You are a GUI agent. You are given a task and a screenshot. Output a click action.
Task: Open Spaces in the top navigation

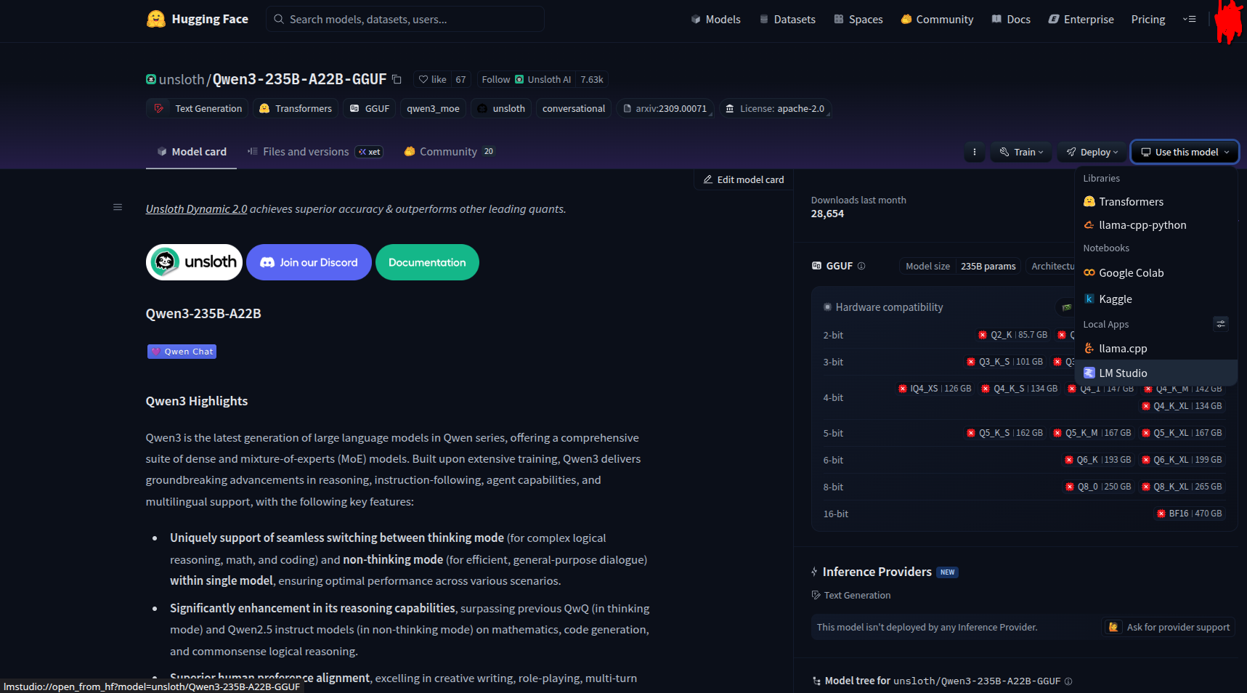[x=858, y=20]
